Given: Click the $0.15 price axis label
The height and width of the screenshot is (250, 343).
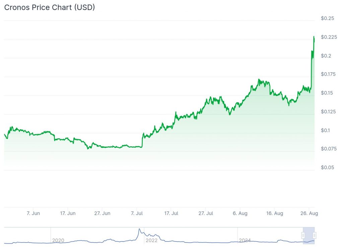Looking at the screenshot, I should [x=327, y=93].
